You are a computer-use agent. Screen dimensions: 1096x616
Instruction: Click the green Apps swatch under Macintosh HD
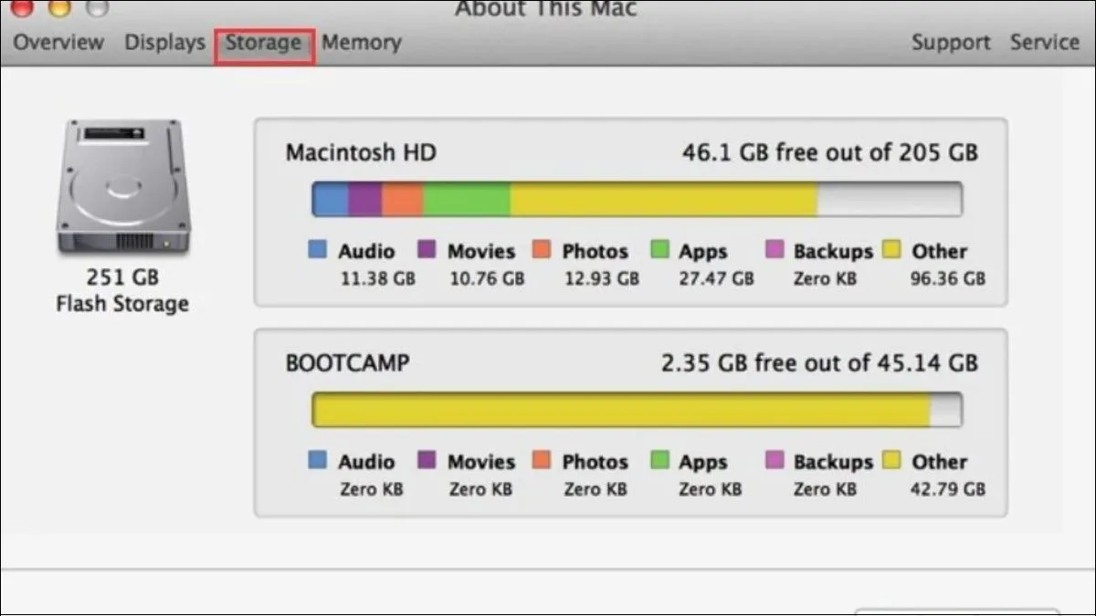click(x=659, y=250)
